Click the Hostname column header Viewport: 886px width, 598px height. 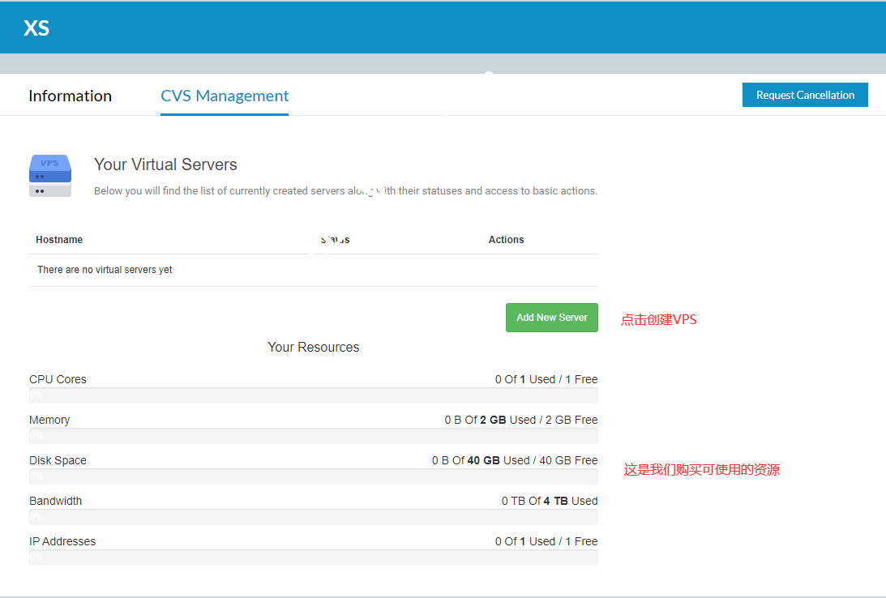[59, 240]
